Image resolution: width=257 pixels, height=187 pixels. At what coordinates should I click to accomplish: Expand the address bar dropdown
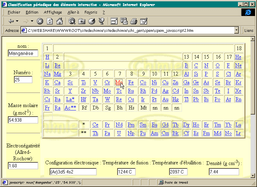point(236,30)
